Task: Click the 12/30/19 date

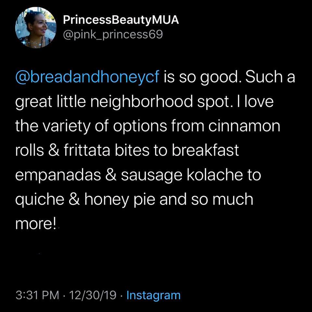Action: click(x=93, y=295)
